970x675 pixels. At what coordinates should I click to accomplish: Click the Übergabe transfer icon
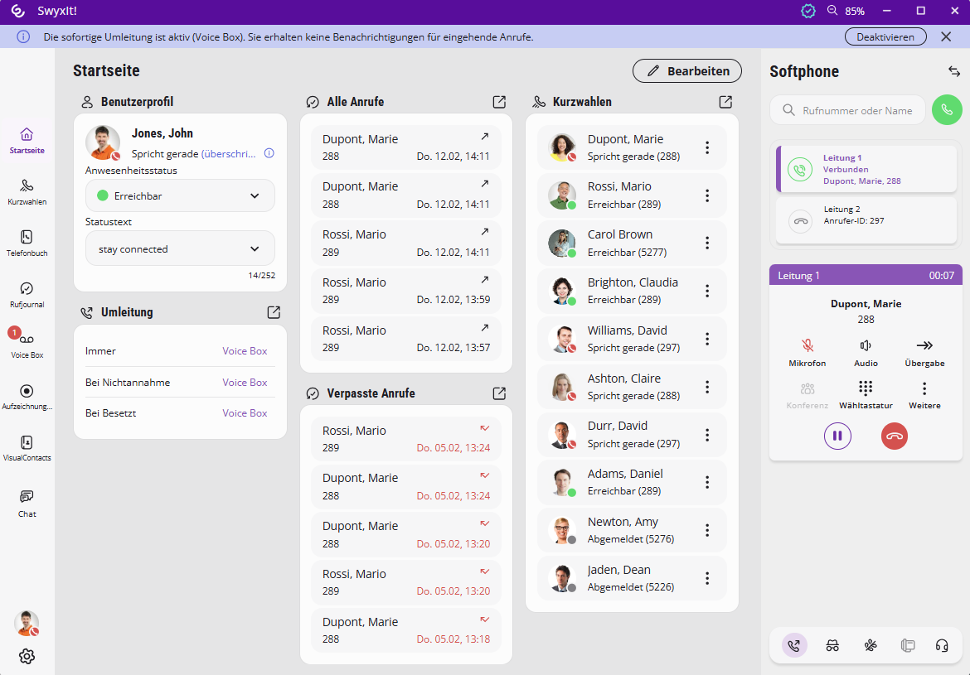pyautogui.click(x=924, y=346)
